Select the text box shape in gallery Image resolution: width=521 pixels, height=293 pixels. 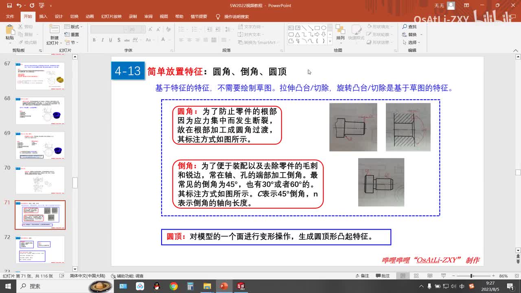click(x=291, y=28)
